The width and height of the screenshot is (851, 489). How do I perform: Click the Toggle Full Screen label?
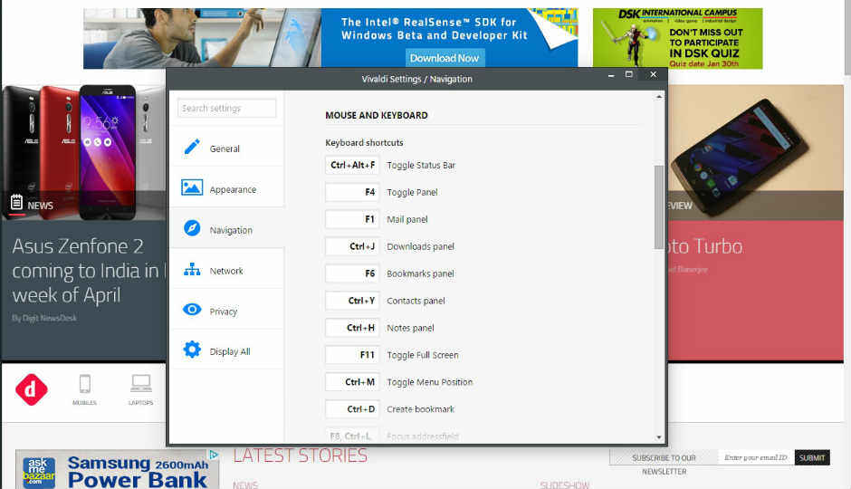423,355
